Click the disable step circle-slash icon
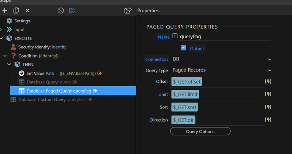The height and width of the screenshot is (154, 292). point(61,11)
